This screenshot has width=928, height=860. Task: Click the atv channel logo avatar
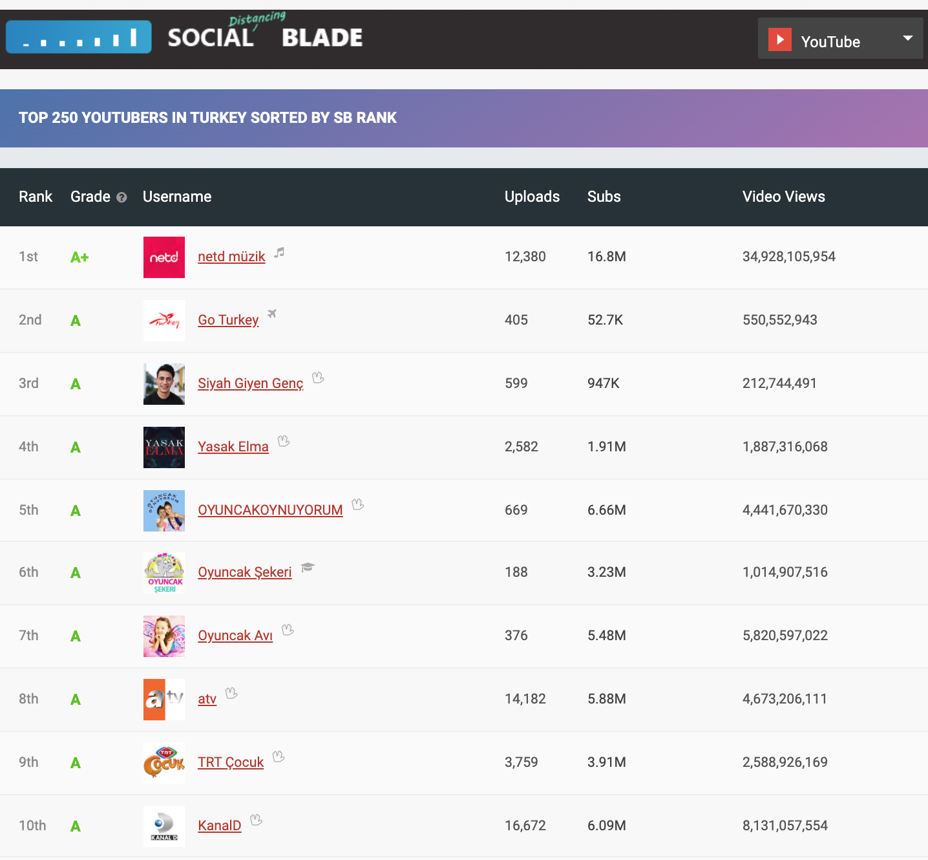(164, 700)
